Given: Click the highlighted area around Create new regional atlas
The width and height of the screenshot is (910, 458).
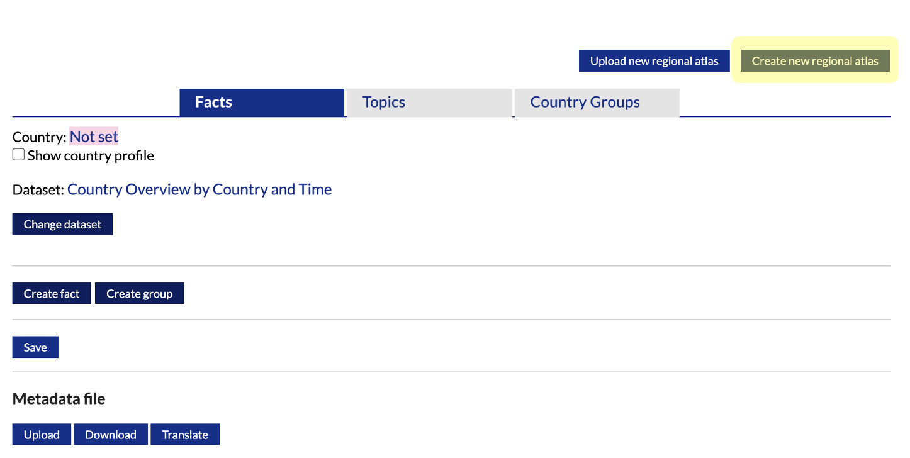Looking at the screenshot, I should tap(815, 60).
